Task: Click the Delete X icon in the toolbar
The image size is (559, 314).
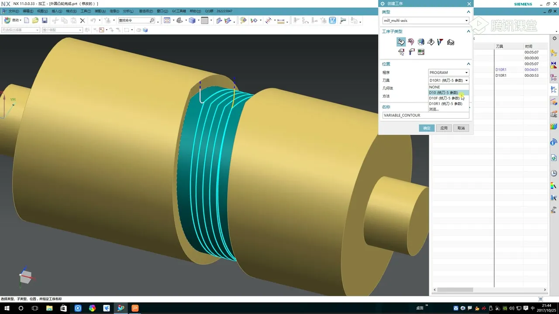Action: pyautogui.click(x=82, y=20)
